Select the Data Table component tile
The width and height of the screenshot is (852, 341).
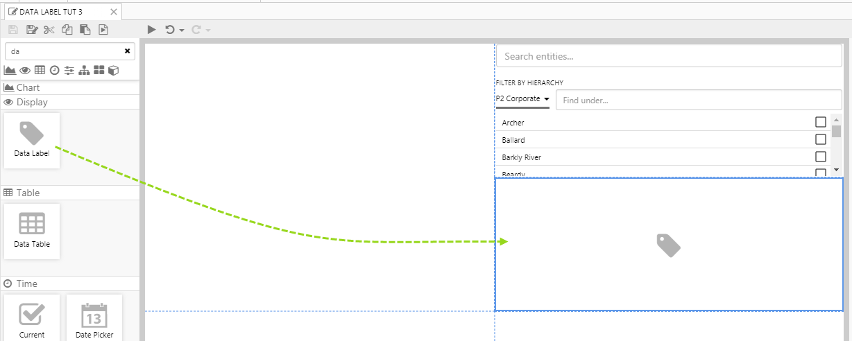[32, 231]
